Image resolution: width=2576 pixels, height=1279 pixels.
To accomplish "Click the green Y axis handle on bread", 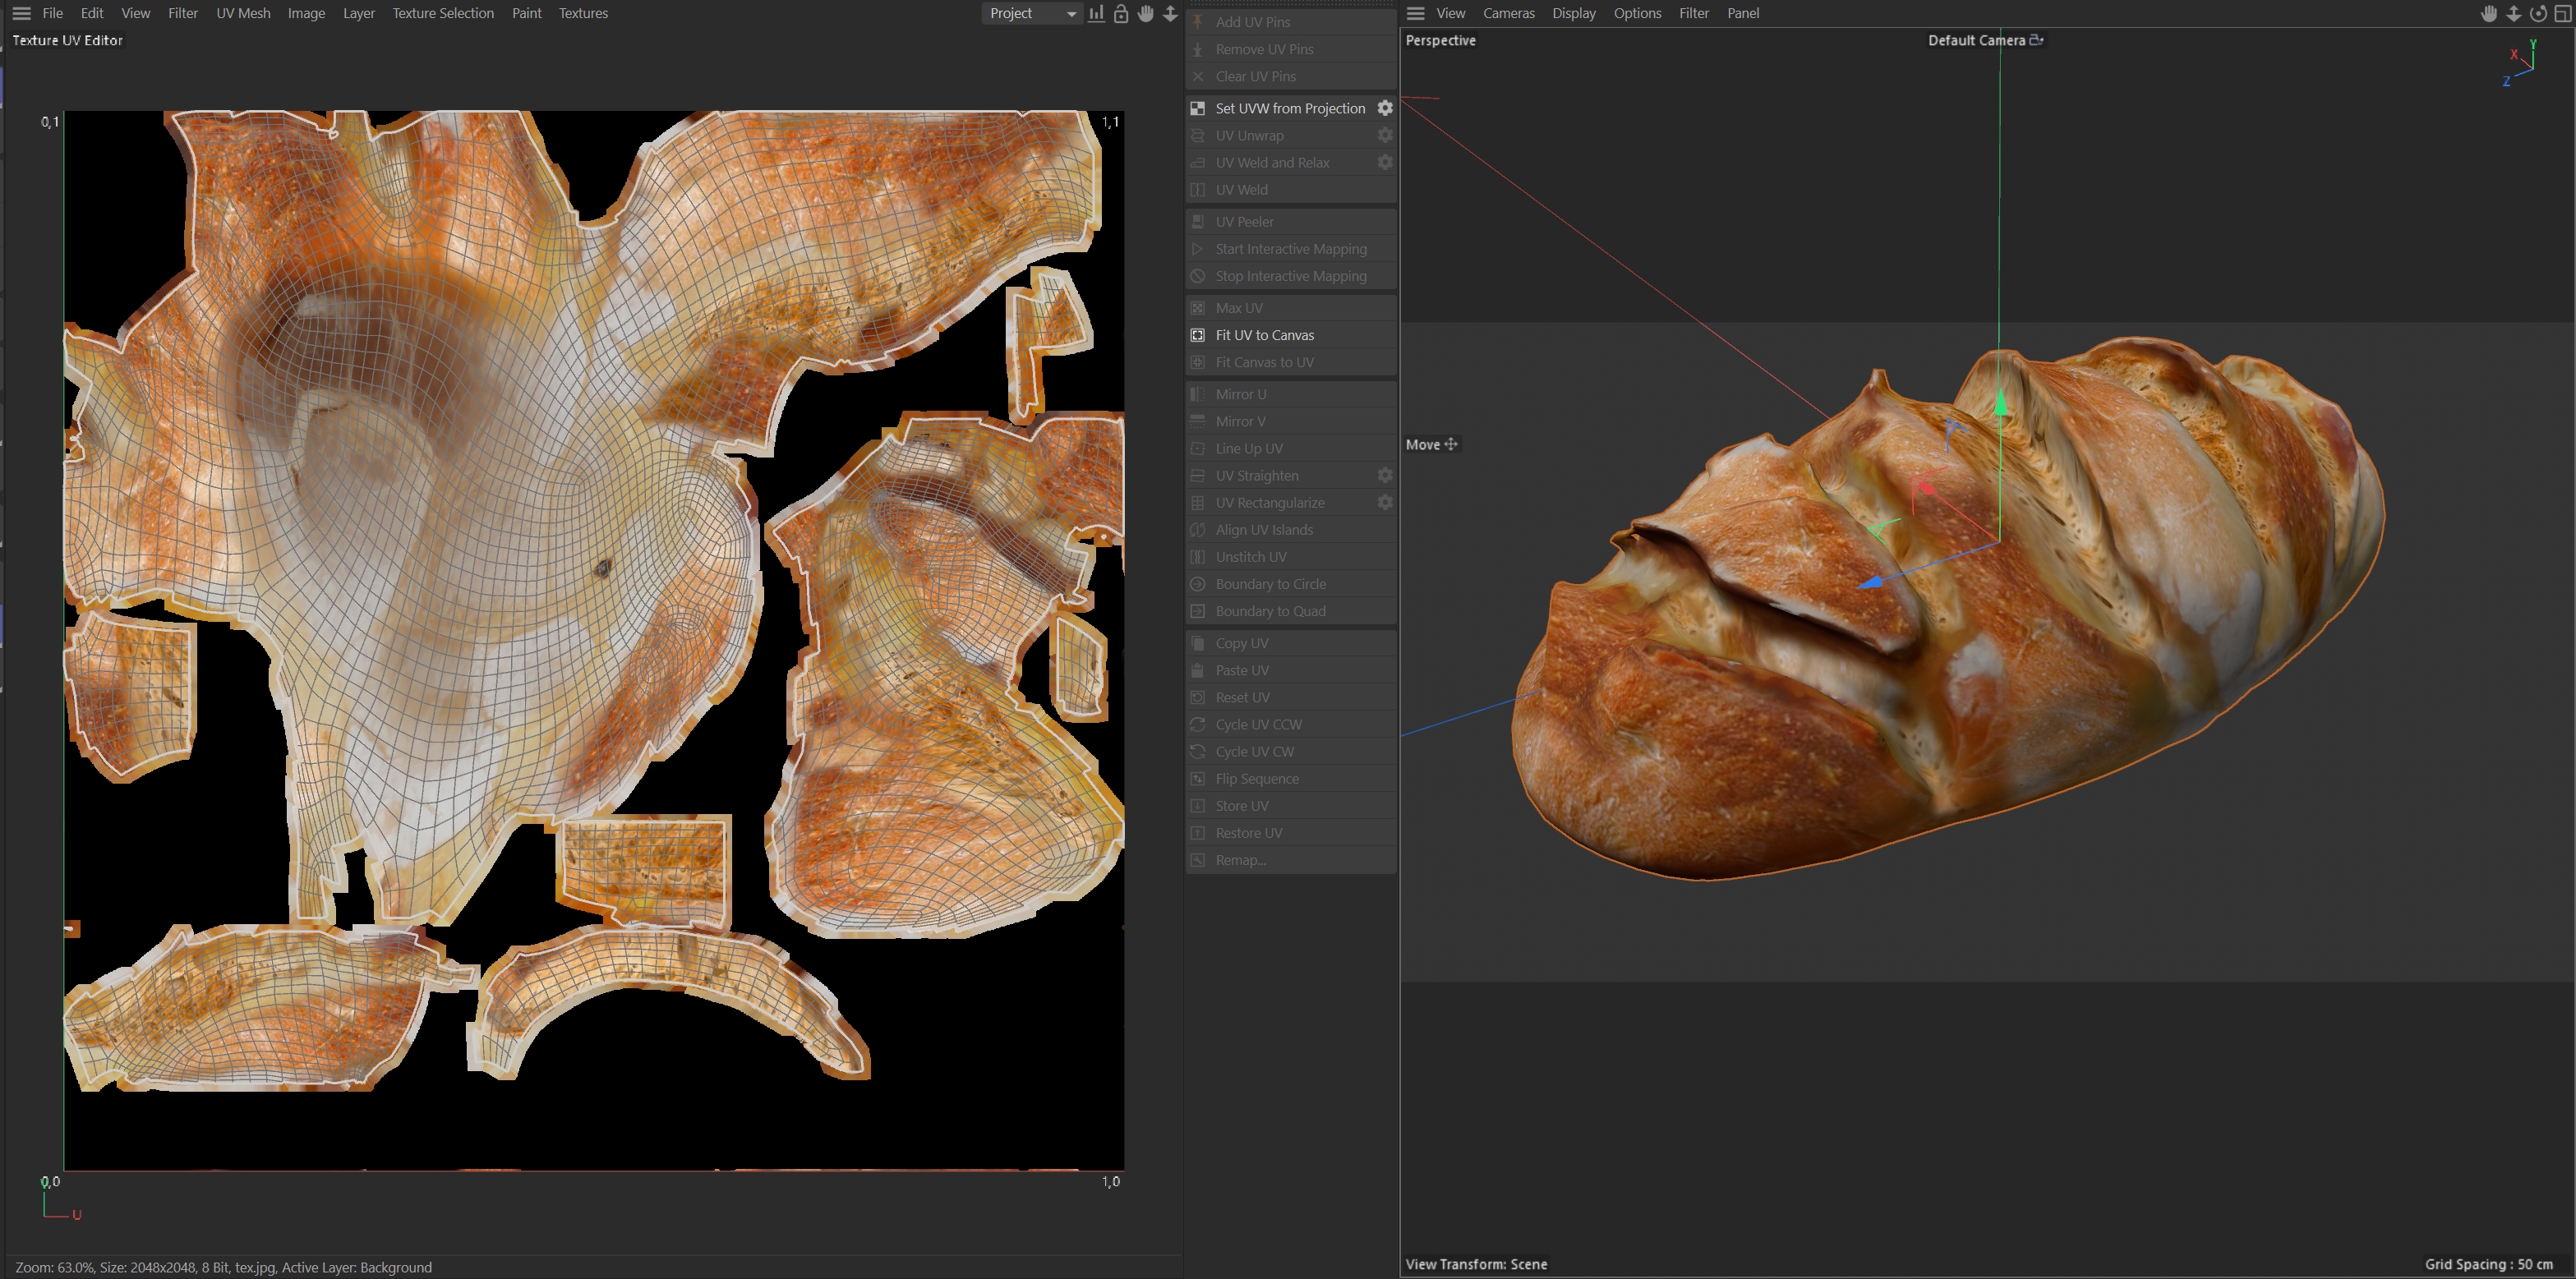I will pyautogui.click(x=2000, y=403).
